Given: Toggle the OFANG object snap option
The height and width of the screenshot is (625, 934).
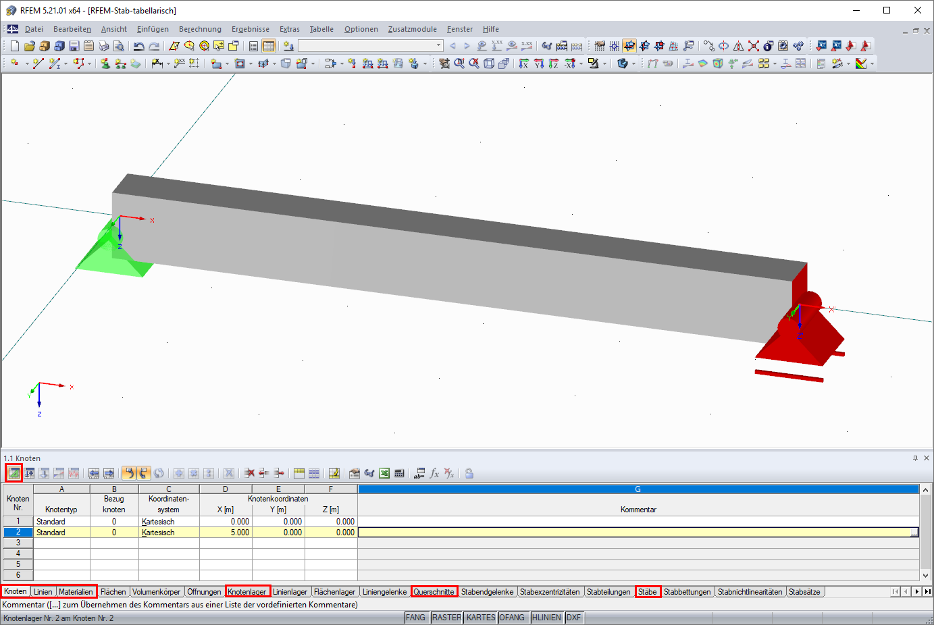Looking at the screenshot, I should (512, 618).
